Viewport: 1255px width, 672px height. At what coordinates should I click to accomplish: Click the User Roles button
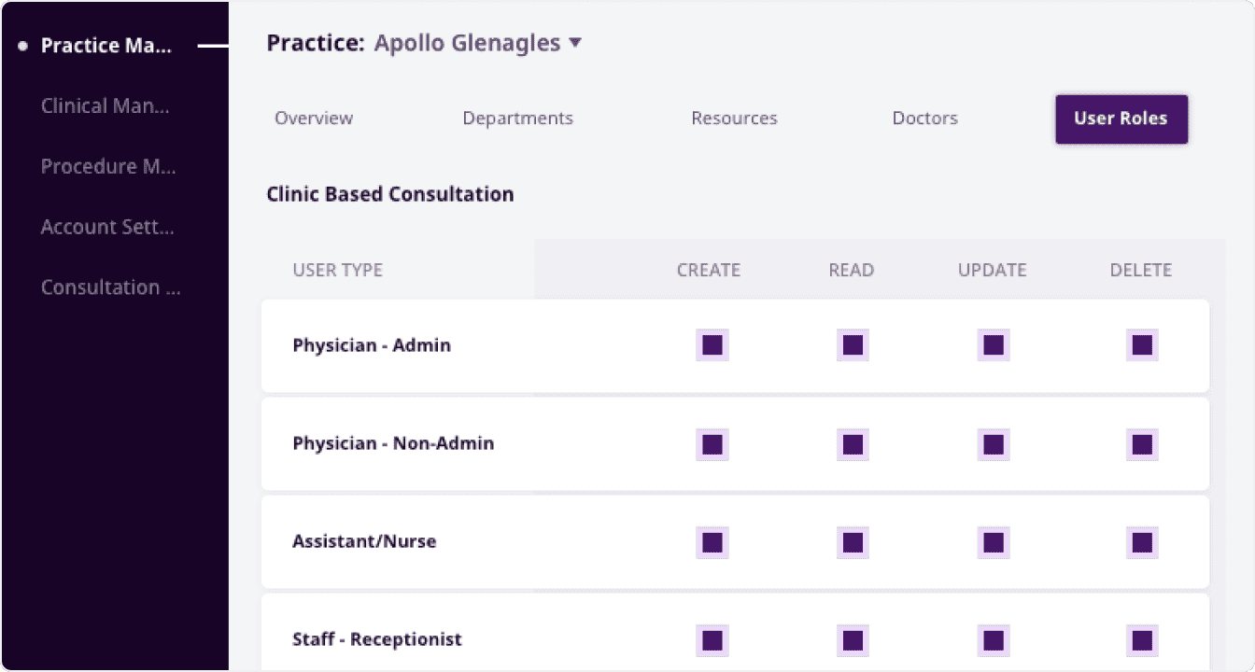point(1121,119)
